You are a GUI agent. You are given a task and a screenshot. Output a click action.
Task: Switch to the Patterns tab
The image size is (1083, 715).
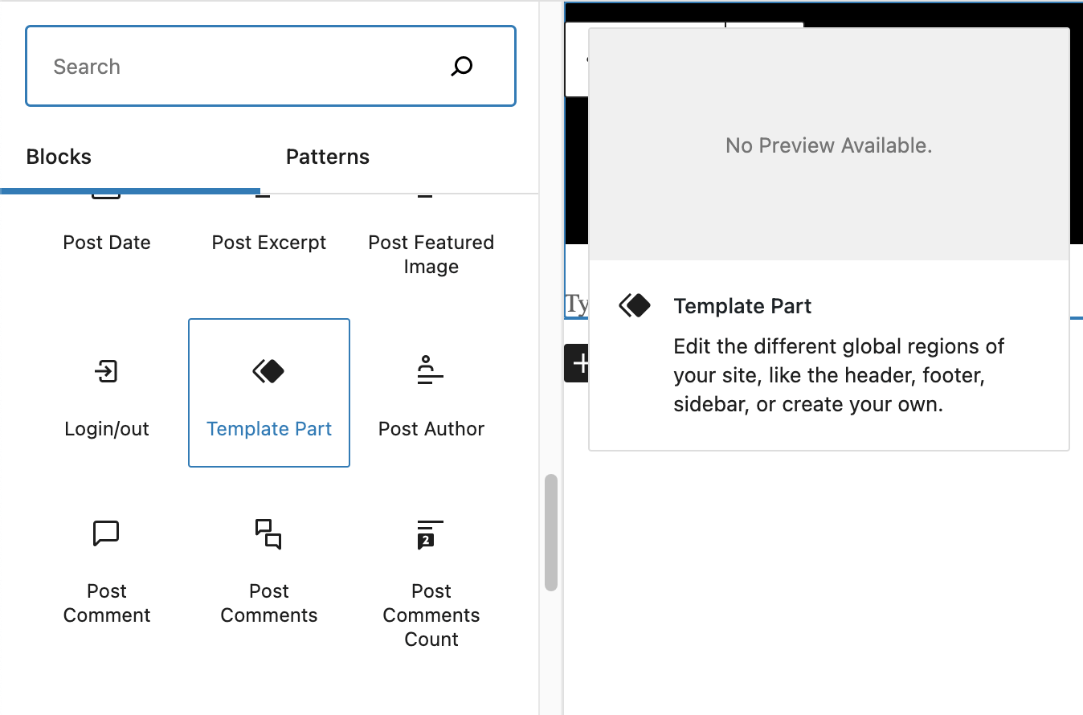pos(327,157)
